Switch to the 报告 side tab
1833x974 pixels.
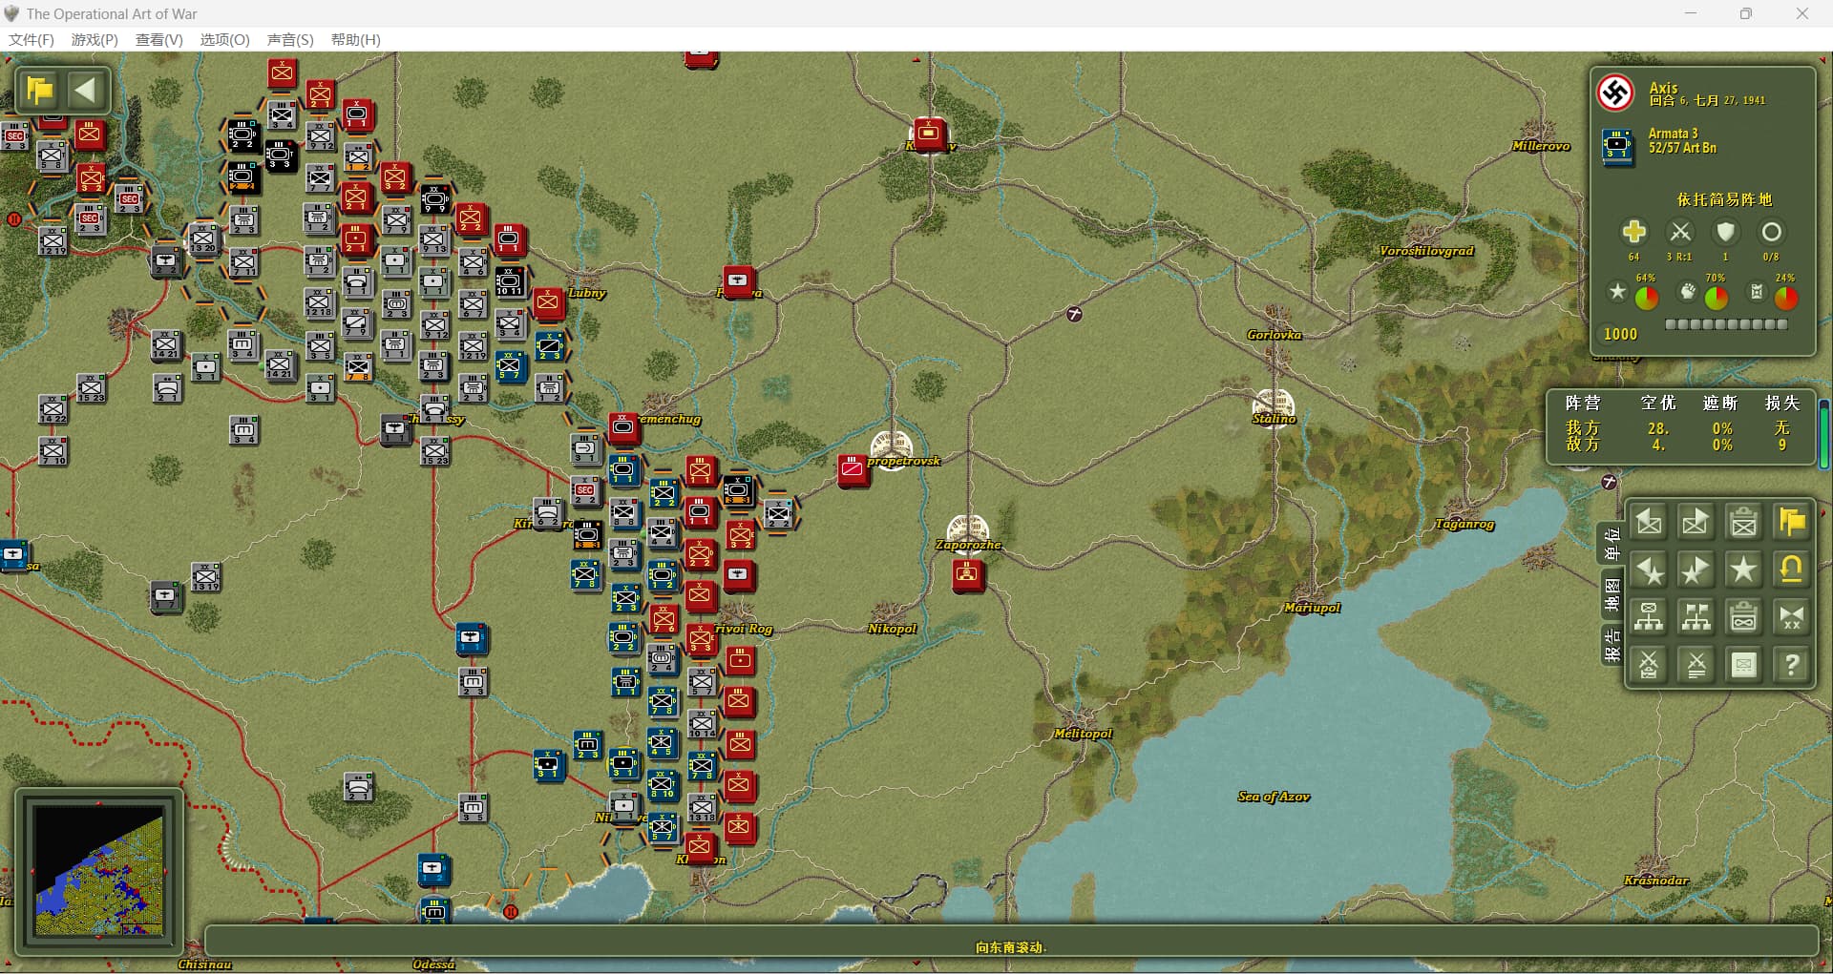(1612, 646)
